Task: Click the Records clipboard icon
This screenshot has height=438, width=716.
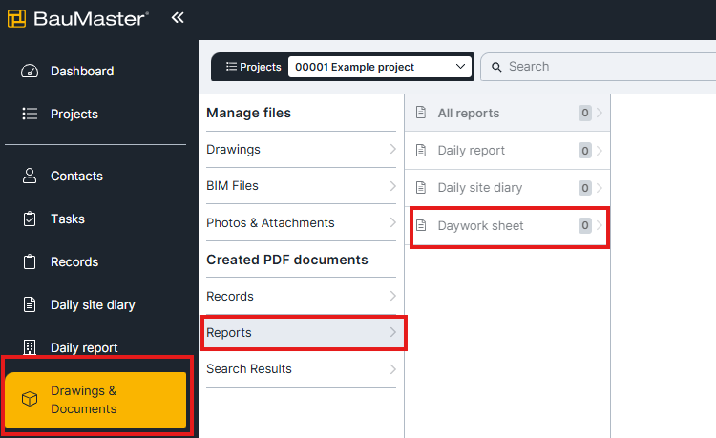Action: 30,261
